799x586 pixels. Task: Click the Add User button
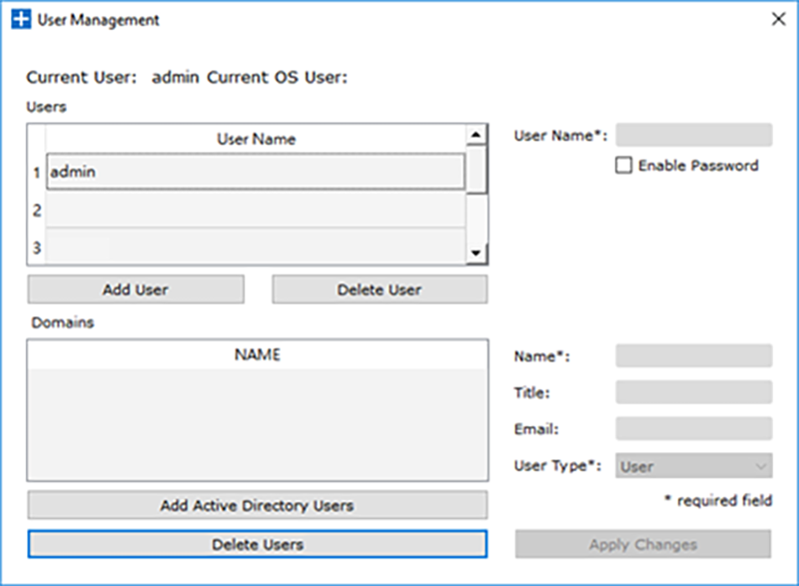pos(136,290)
